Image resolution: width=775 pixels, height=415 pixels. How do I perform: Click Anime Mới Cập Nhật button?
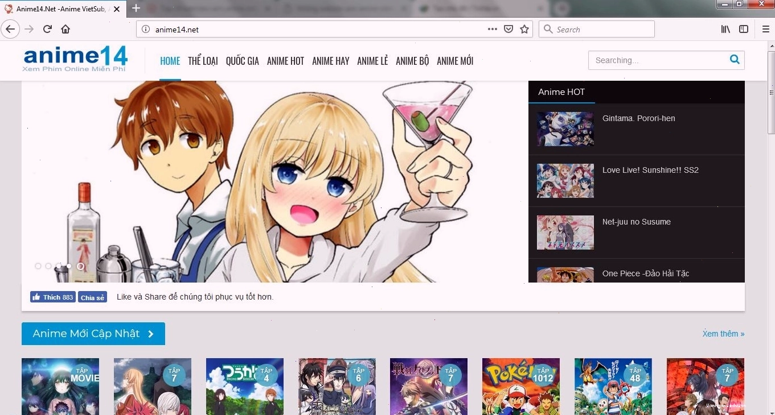(93, 334)
